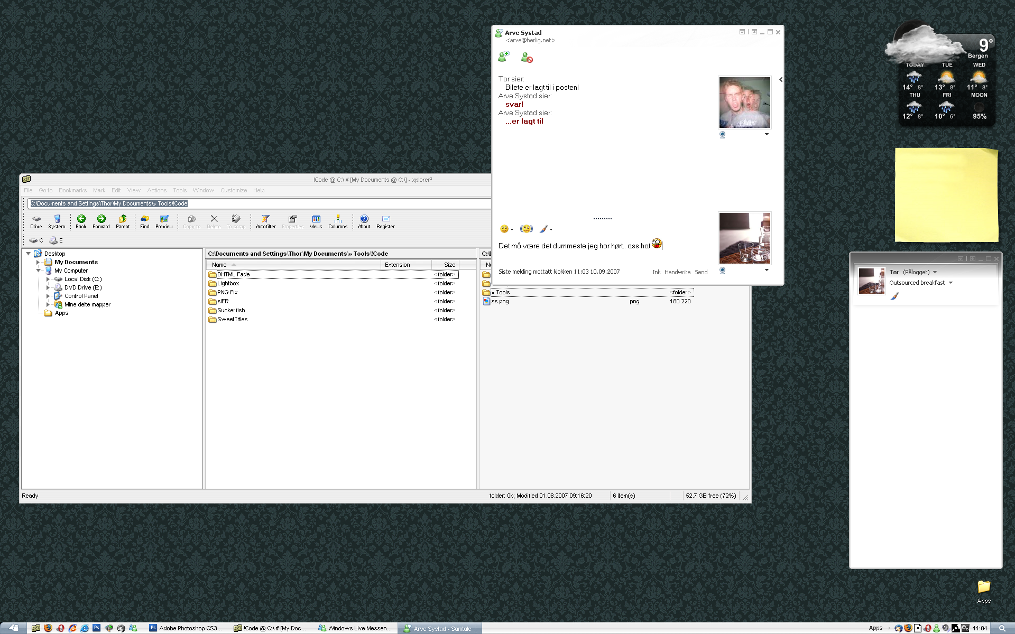1015x634 pixels.
Task: Click the yellow sticky note
Action: click(x=946, y=195)
